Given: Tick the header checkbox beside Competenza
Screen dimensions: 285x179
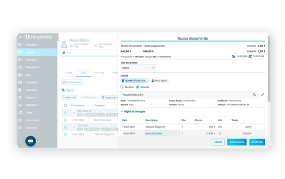Looking at the screenshot, I should pos(65,105).
